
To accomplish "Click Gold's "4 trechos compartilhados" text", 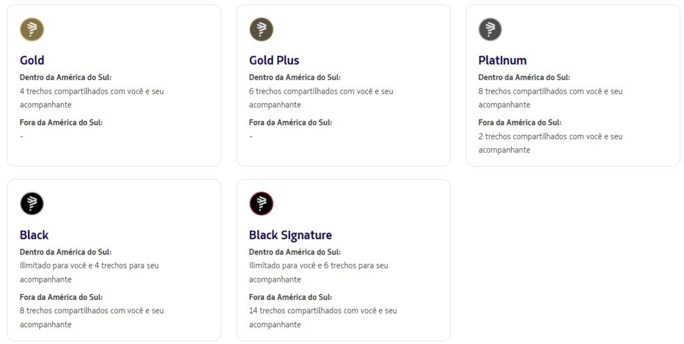I will (92, 92).
